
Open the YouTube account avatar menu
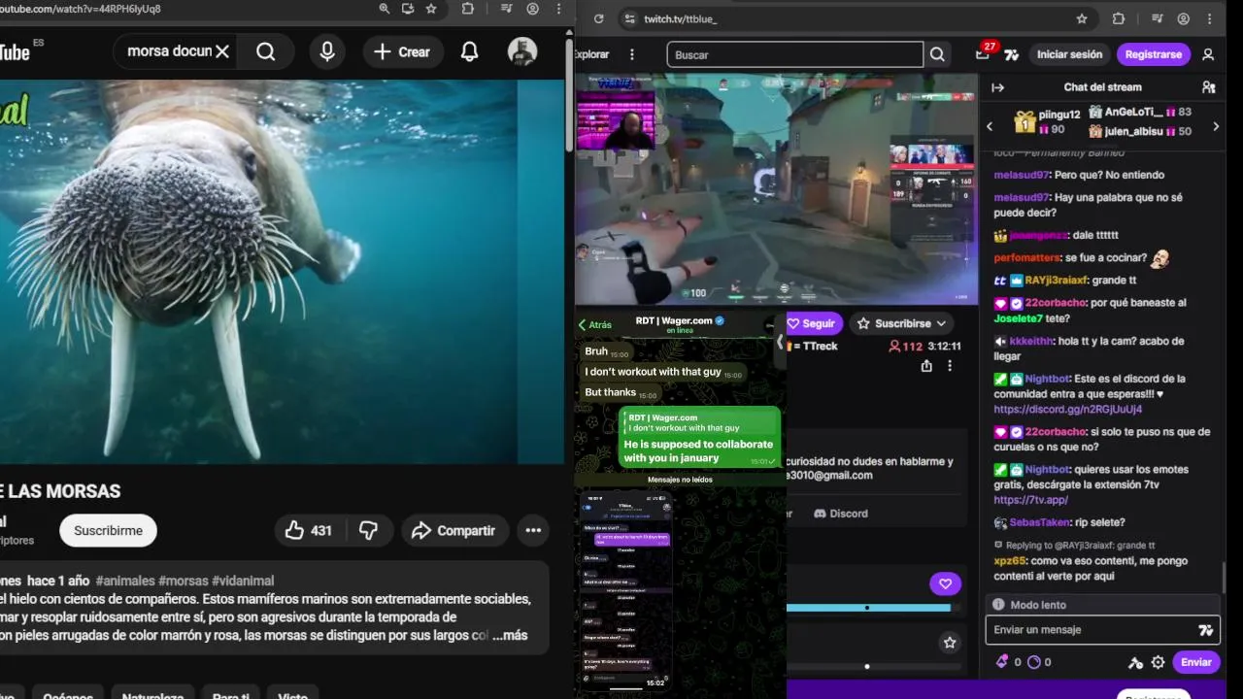pyautogui.click(x=522, y=51)
